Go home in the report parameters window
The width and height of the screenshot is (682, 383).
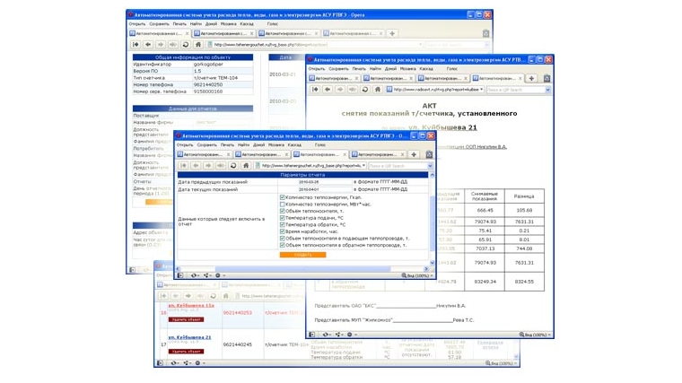pyautogui.click(x=246, y=166)
